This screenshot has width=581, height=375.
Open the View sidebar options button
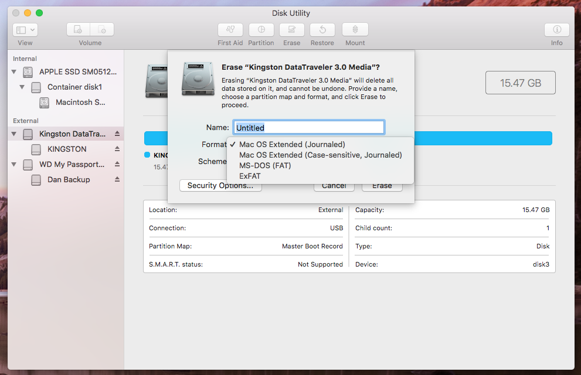click(25, 30)
